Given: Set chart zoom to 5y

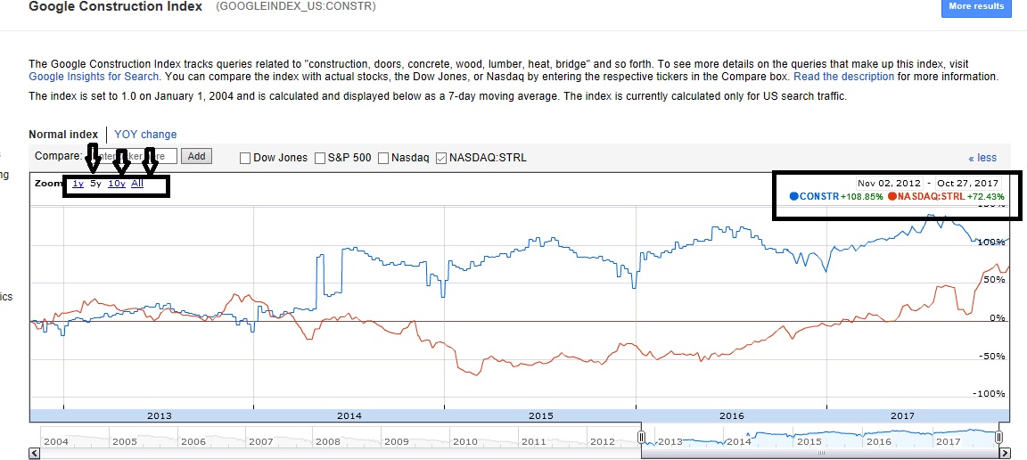Looking at the screenshot, I should point(95,184).
